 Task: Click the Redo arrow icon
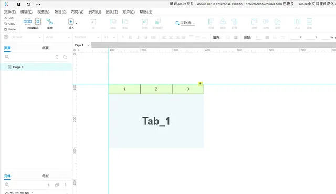pyautogui.click(x=38, y=4)
